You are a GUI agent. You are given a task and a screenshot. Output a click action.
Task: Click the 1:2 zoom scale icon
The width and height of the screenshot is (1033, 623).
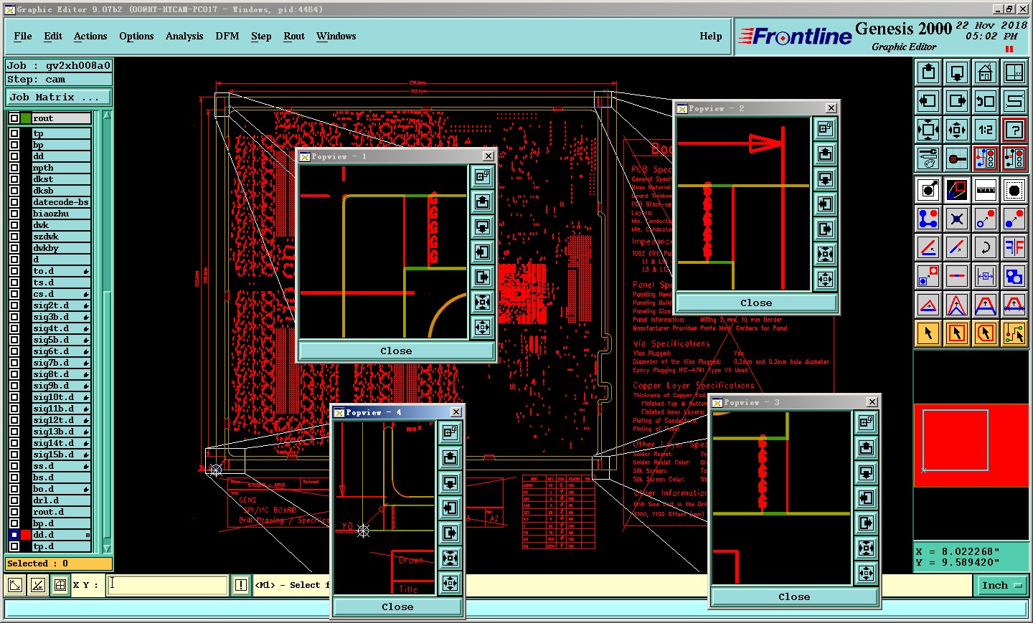pyautogui.click(x=986, y=130)
